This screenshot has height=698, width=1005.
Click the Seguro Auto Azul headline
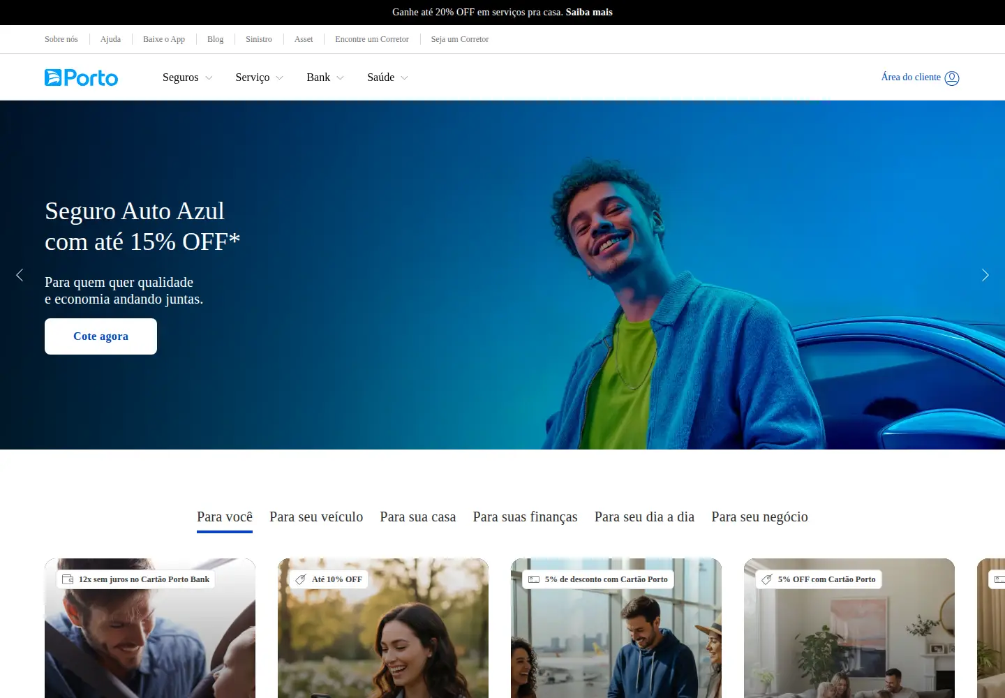tap(142, 226)
